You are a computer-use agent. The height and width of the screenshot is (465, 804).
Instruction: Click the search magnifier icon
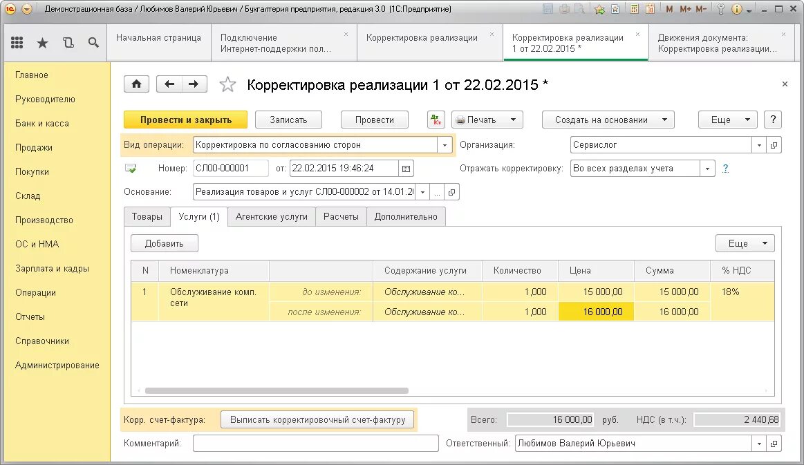coord(93,43)
